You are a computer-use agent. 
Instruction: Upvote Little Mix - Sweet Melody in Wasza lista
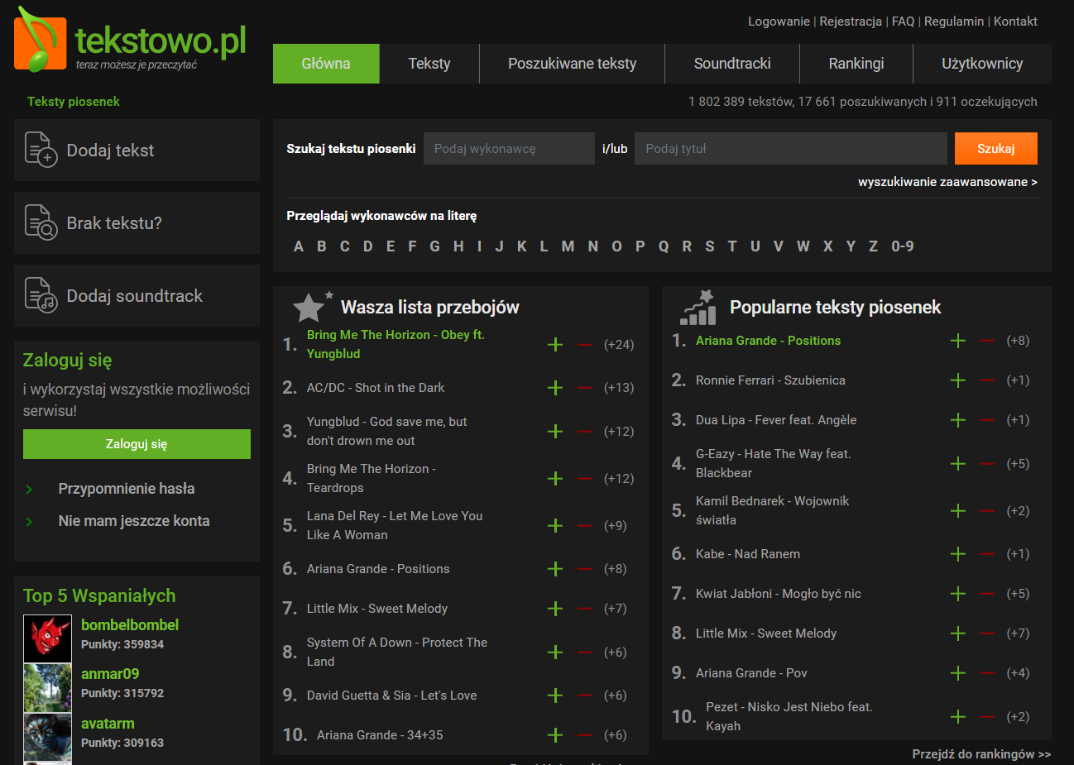555,609
